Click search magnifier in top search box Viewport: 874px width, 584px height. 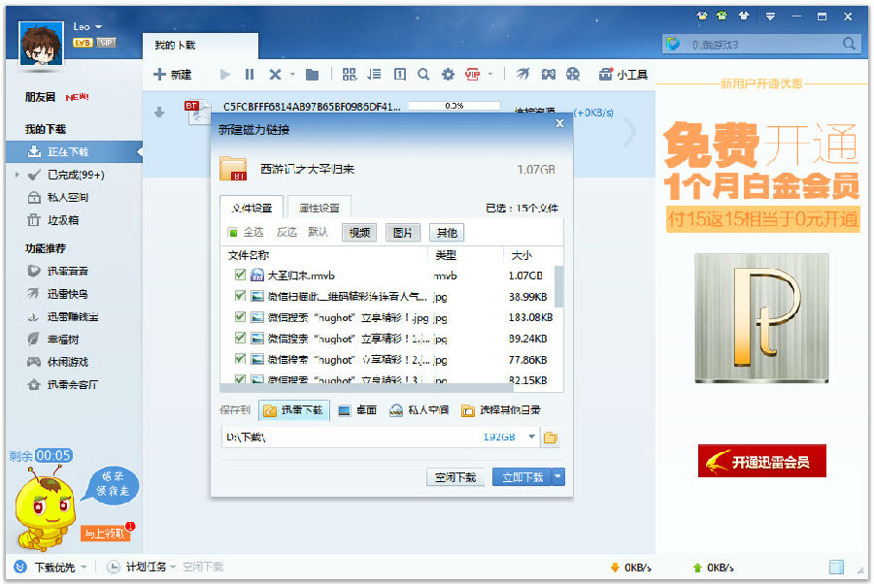point(849,44)
